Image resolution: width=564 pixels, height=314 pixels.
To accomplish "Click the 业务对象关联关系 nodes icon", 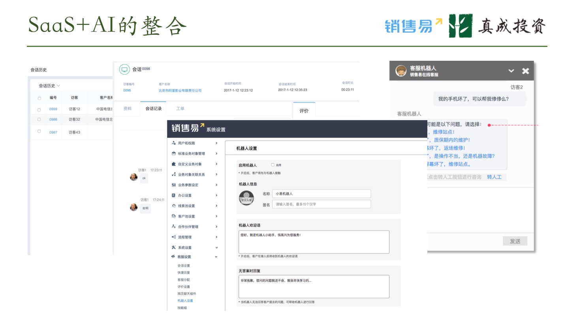I will coord(174,174).
